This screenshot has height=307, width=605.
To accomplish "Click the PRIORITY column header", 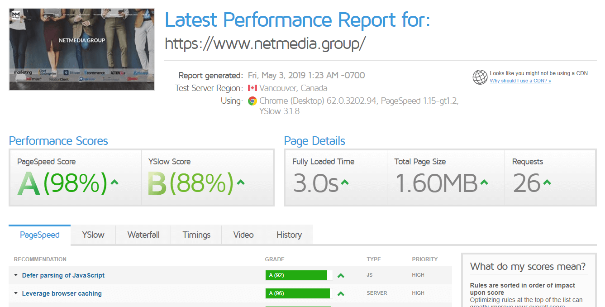I will point(425,259).
